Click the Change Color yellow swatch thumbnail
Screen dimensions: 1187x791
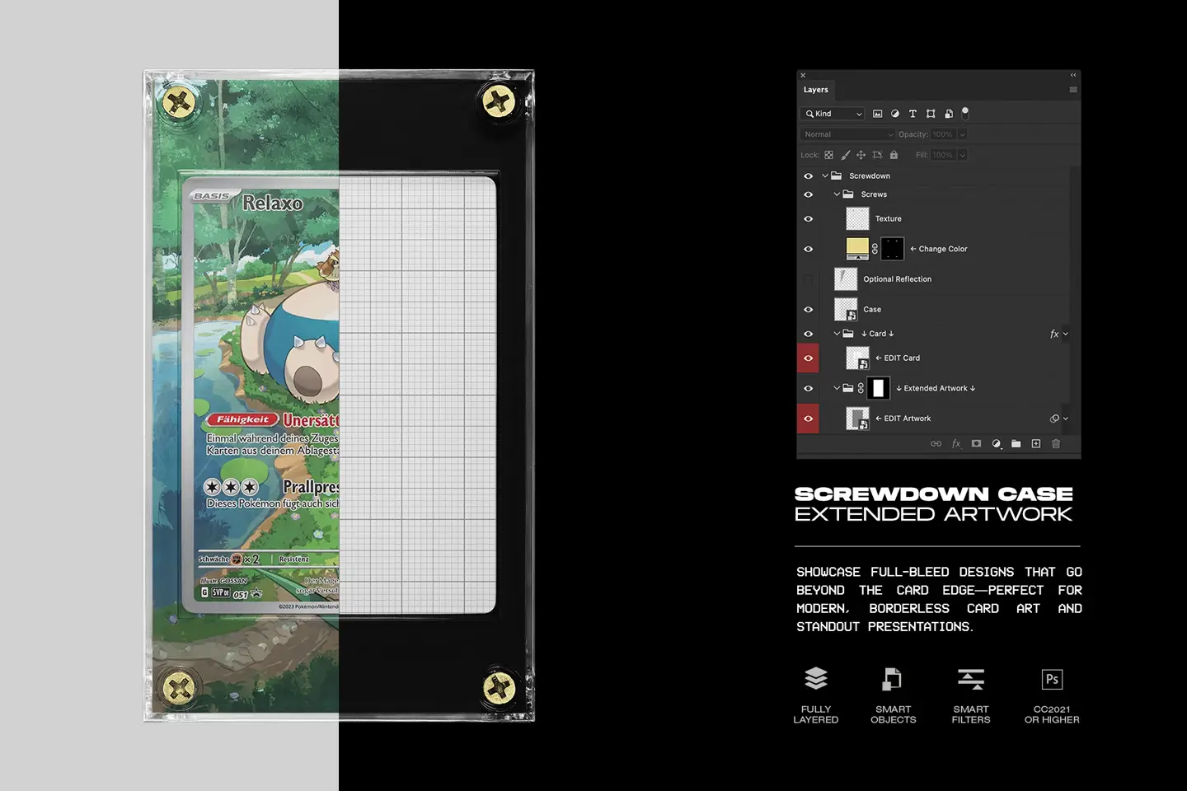tap(857, 248)
